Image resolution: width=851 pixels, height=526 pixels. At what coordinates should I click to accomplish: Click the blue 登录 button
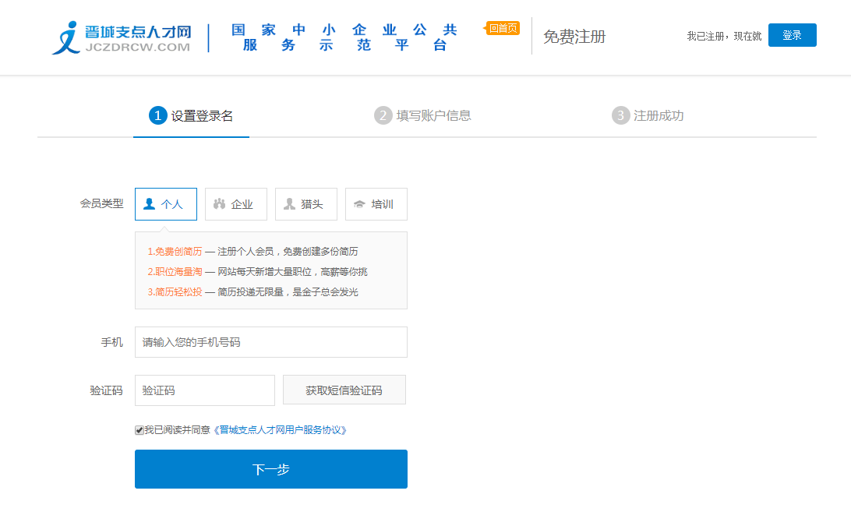(792, 35)
